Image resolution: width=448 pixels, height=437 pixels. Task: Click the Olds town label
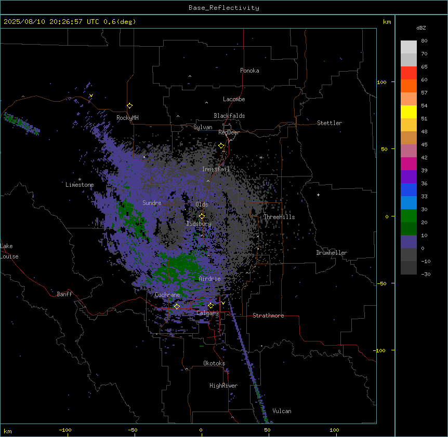coord(202,204)
